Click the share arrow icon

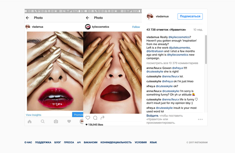102,118
